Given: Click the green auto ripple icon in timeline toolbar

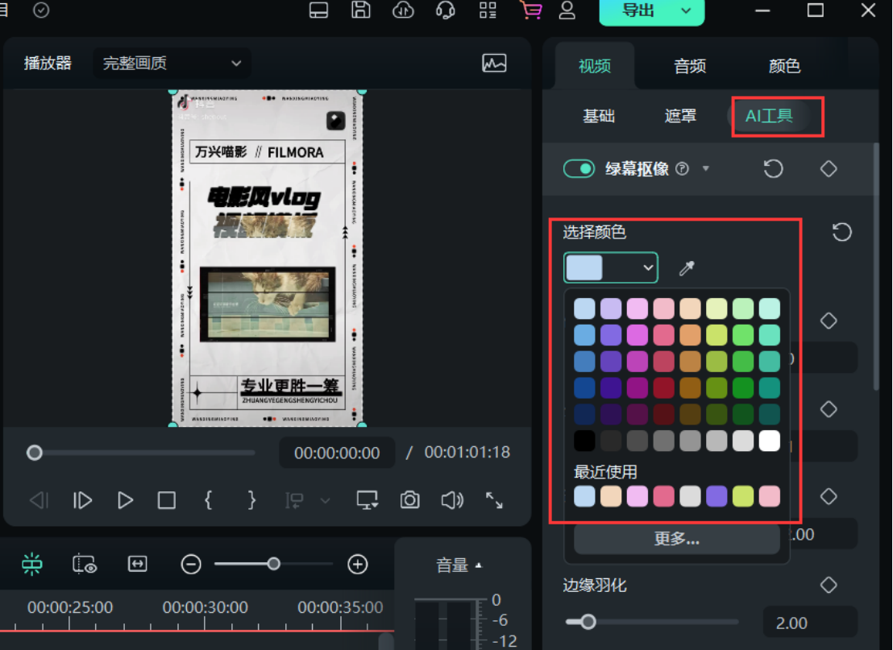Looking at the screenshot, I should coord(32,564).
